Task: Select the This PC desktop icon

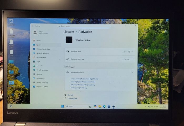Action: click(11, 63)
